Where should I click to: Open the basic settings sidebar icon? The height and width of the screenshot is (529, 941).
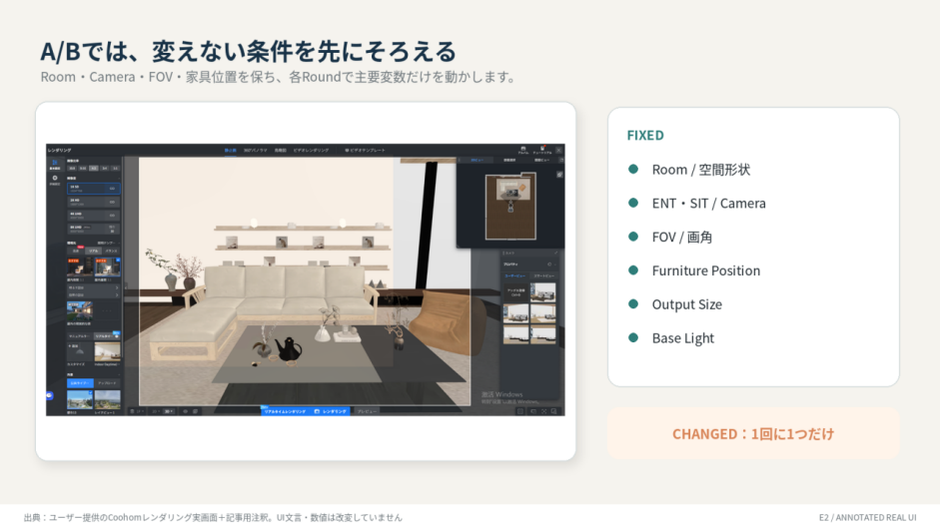tap(55, 164)
